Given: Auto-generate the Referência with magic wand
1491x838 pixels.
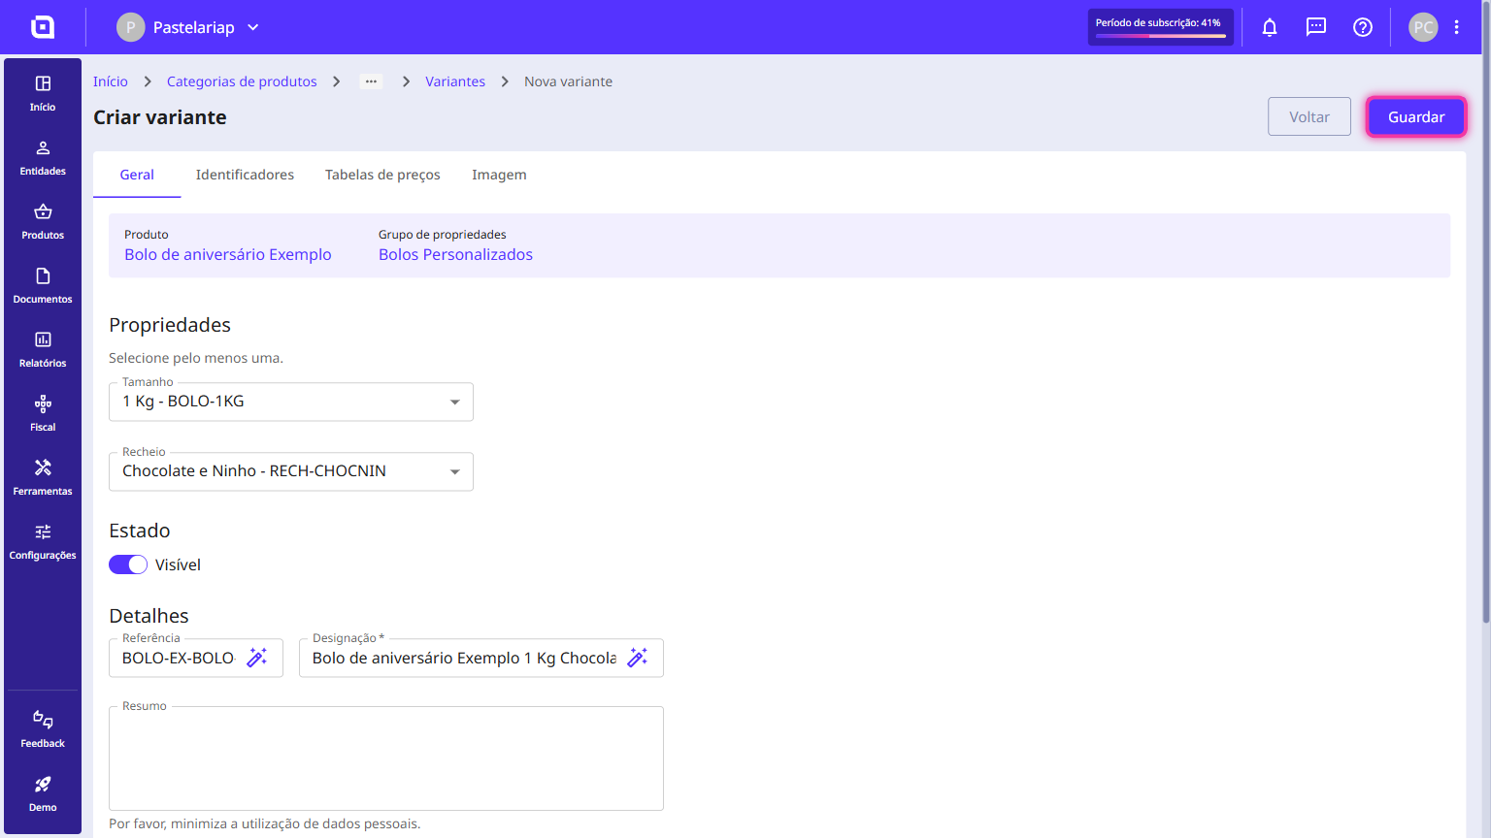Looking at the screenshot, I should click(257, 658).
